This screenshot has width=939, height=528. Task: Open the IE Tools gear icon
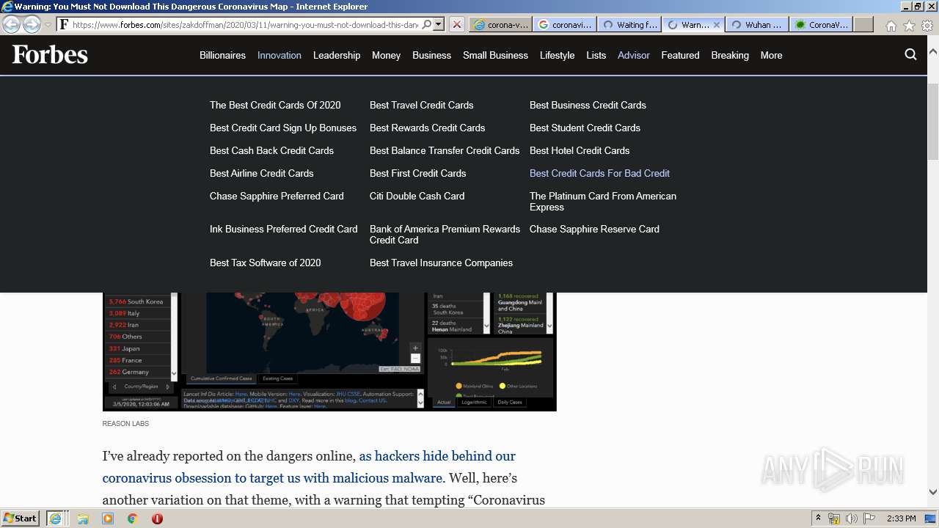click(x=927, y=26)
